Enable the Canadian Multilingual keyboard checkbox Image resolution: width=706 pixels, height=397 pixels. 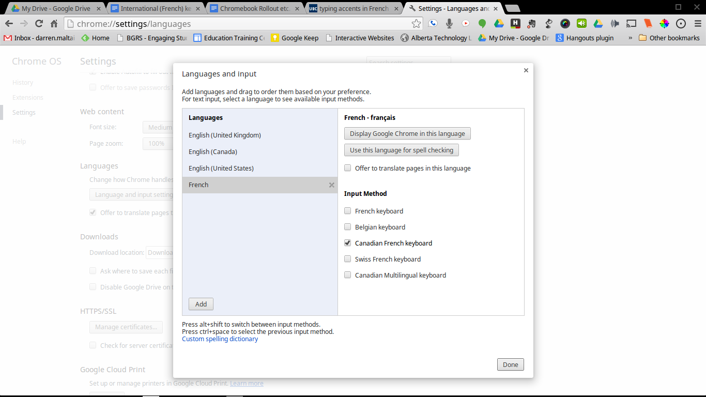(x=348, y=275)
